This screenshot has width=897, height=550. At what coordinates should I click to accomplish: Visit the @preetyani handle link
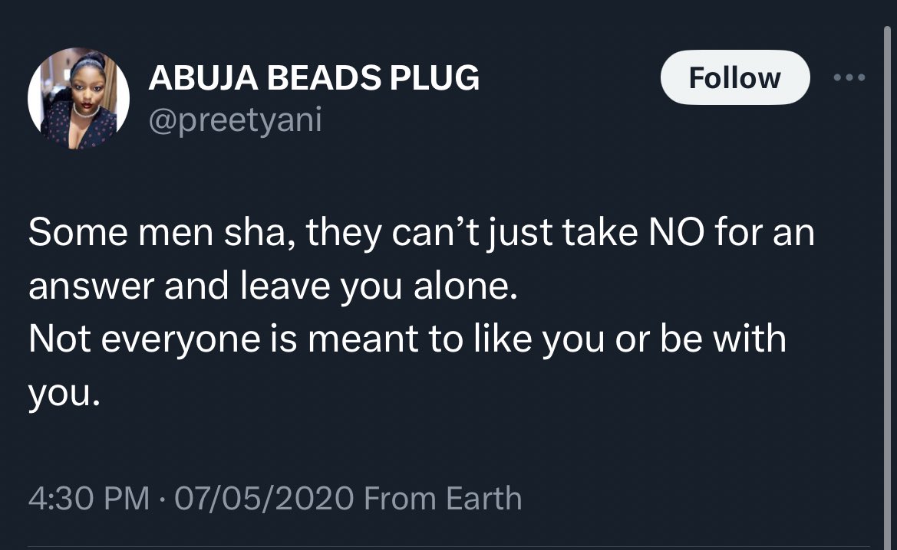(235, 120)
